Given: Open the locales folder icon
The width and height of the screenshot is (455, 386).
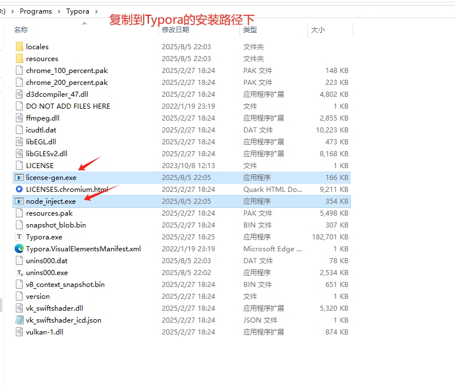Looking at the screenshot, I should [x=19, y=47].
